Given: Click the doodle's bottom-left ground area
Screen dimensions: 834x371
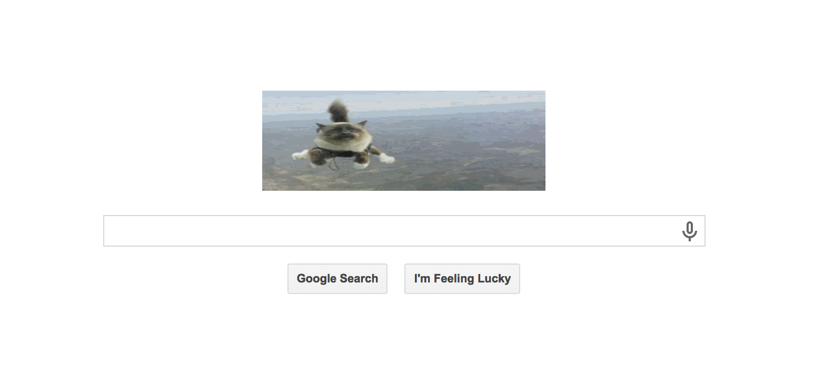Looking at the screenshot, I should coord(279,179).
